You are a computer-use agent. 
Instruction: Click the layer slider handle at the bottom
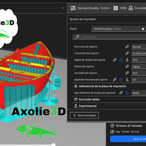click(x=53, y=145)
